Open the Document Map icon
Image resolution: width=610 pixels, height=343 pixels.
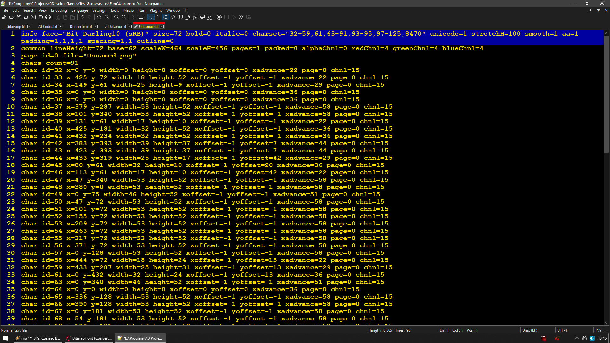(x=180, y=17)
